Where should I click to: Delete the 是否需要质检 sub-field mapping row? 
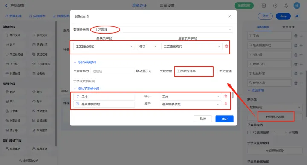click(226, 104)
